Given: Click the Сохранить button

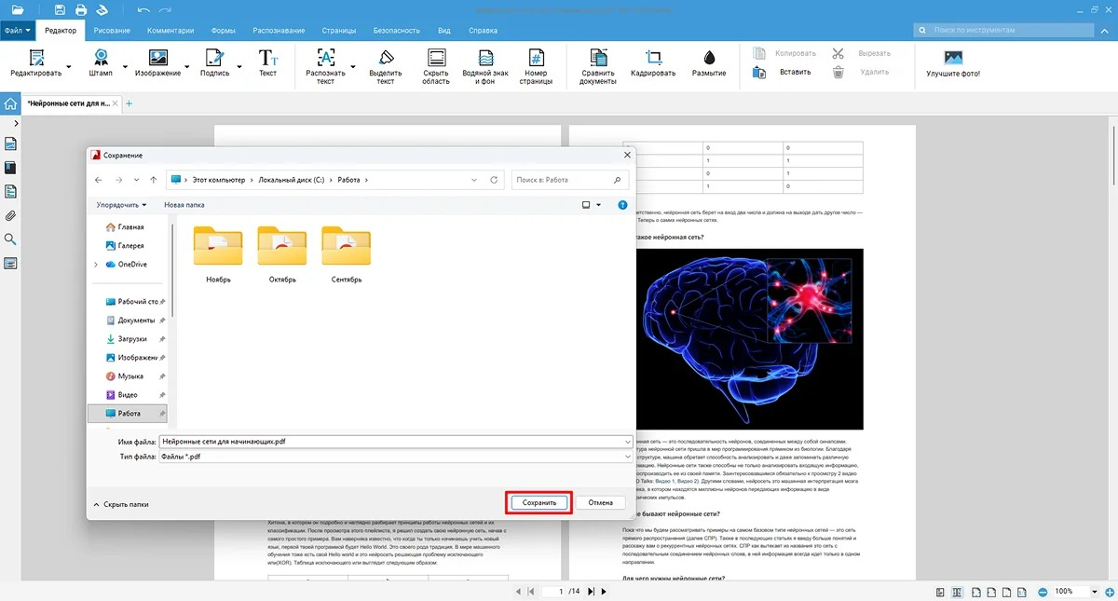Looking at the screenshot, I should coord(539,502).
